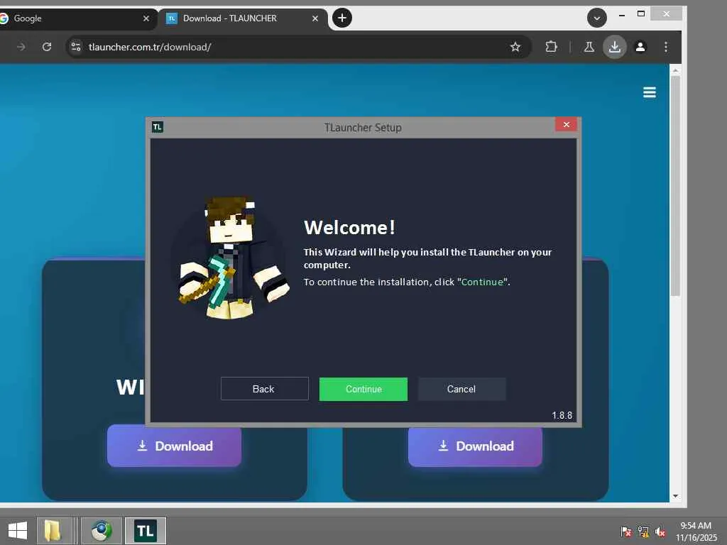Click the page scrollbar up arrow

click(675, 70)
